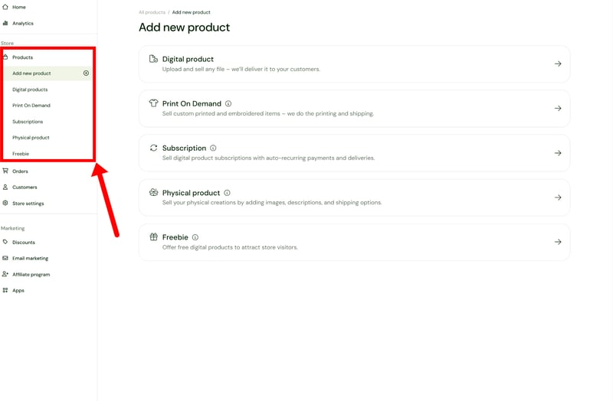Select the Customers person icon
This screenshot has width=613, height=401.
[5, 187]
